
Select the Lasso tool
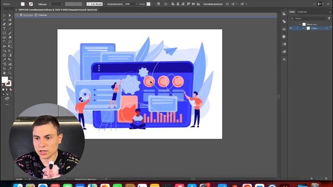[x=10, y=20]
